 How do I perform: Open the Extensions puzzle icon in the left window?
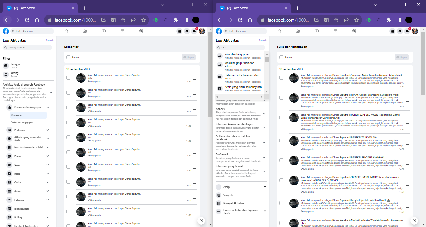(x=176, y=20)
